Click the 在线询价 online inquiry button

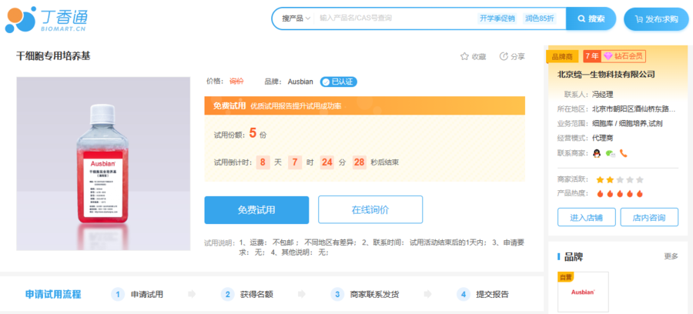click(370, 209)
